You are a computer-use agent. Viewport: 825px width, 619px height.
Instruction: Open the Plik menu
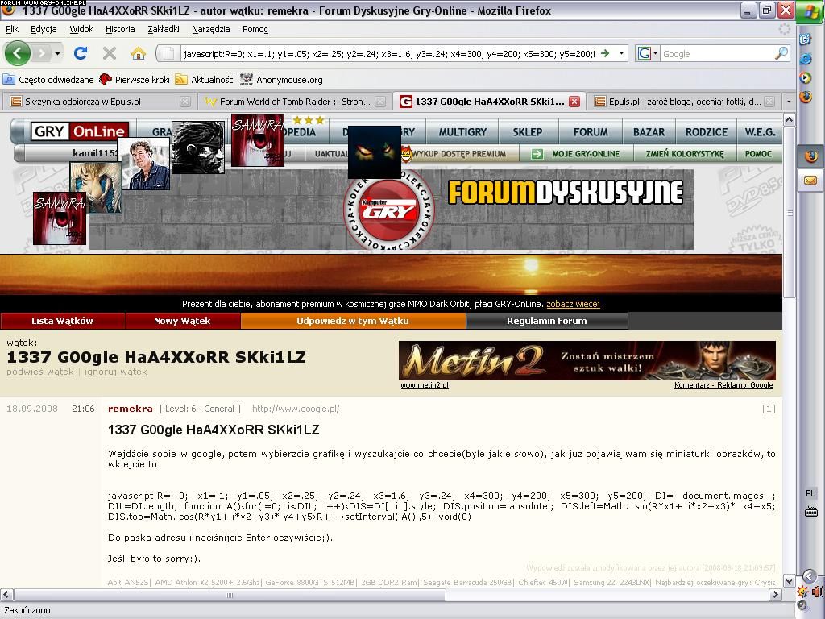pyautogui.click(x=12, y=29)
